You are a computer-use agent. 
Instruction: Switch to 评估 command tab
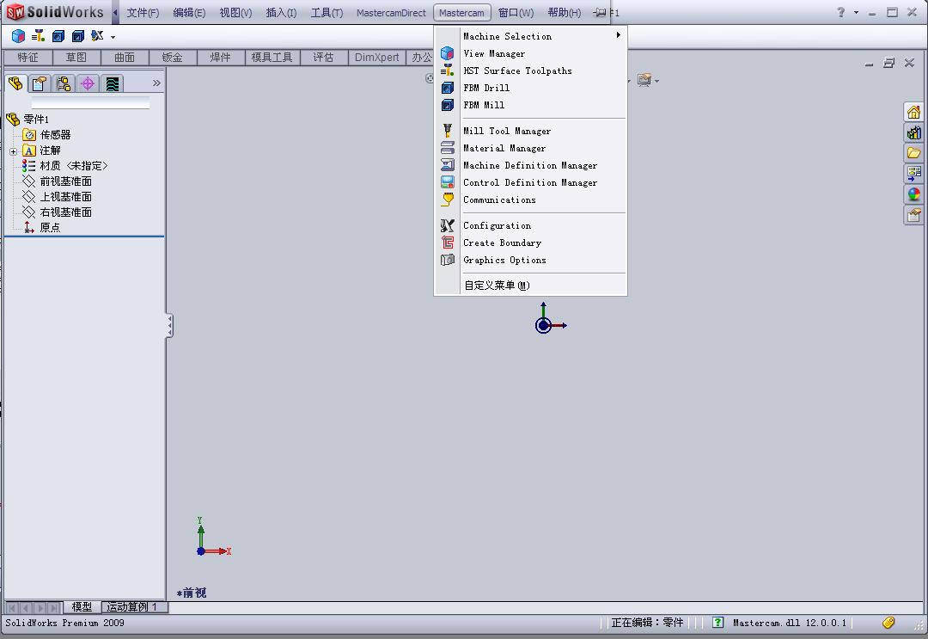coord(324,58)
